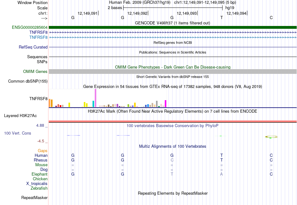The height and width of the screenshot is (205, 297).
Task: Click the OMIM Genes track label
Action: (x=35, y=71)
